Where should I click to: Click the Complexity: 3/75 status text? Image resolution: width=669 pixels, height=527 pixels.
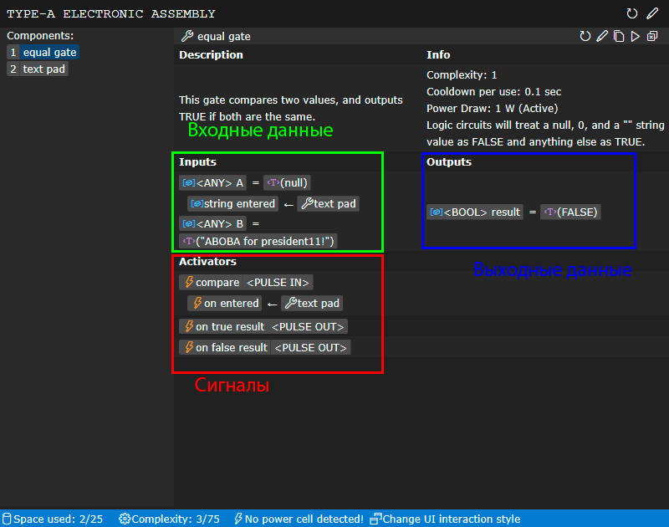tap(176, 519)
